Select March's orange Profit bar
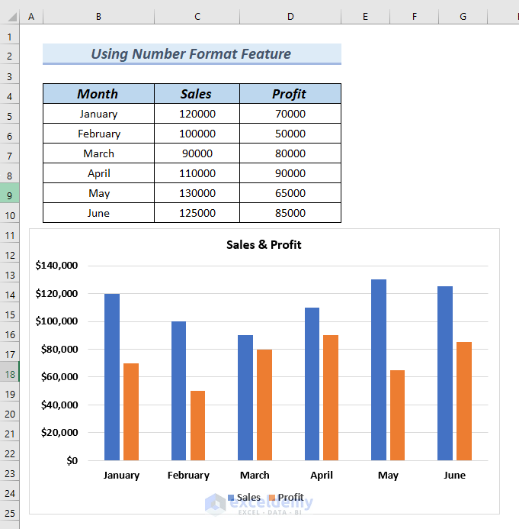Screen dimensions: 519x529 tap(264, 405)
